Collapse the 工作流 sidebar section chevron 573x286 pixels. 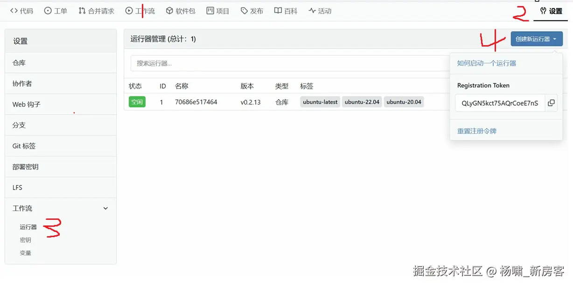(x=105, y=208)
